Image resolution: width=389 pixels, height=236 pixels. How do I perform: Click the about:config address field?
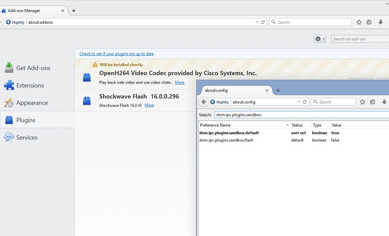tap(264, 102)
